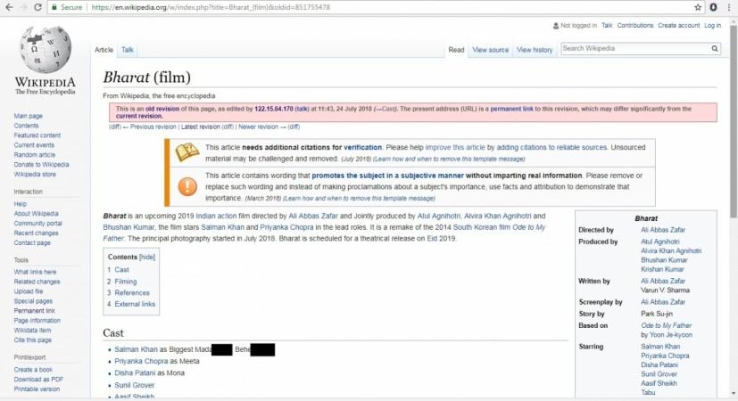Screen dimensions: 738x401
Task: Open the Contributions link at top
Action: tap(634, 25)
